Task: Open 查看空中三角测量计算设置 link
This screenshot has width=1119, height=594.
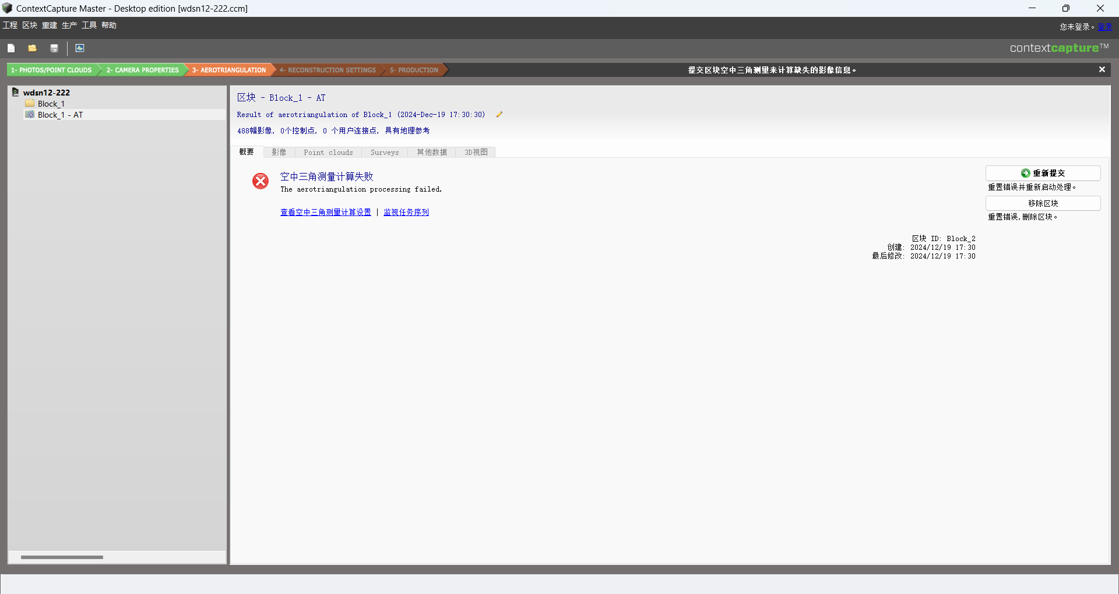Action: [325, 213]
